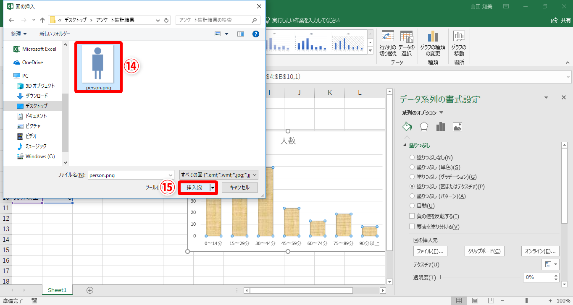This screenshot has height=305, width=573.
Task: Select the person.png file thumbnail
Action: pyautogui.click(x=98, y=67)
